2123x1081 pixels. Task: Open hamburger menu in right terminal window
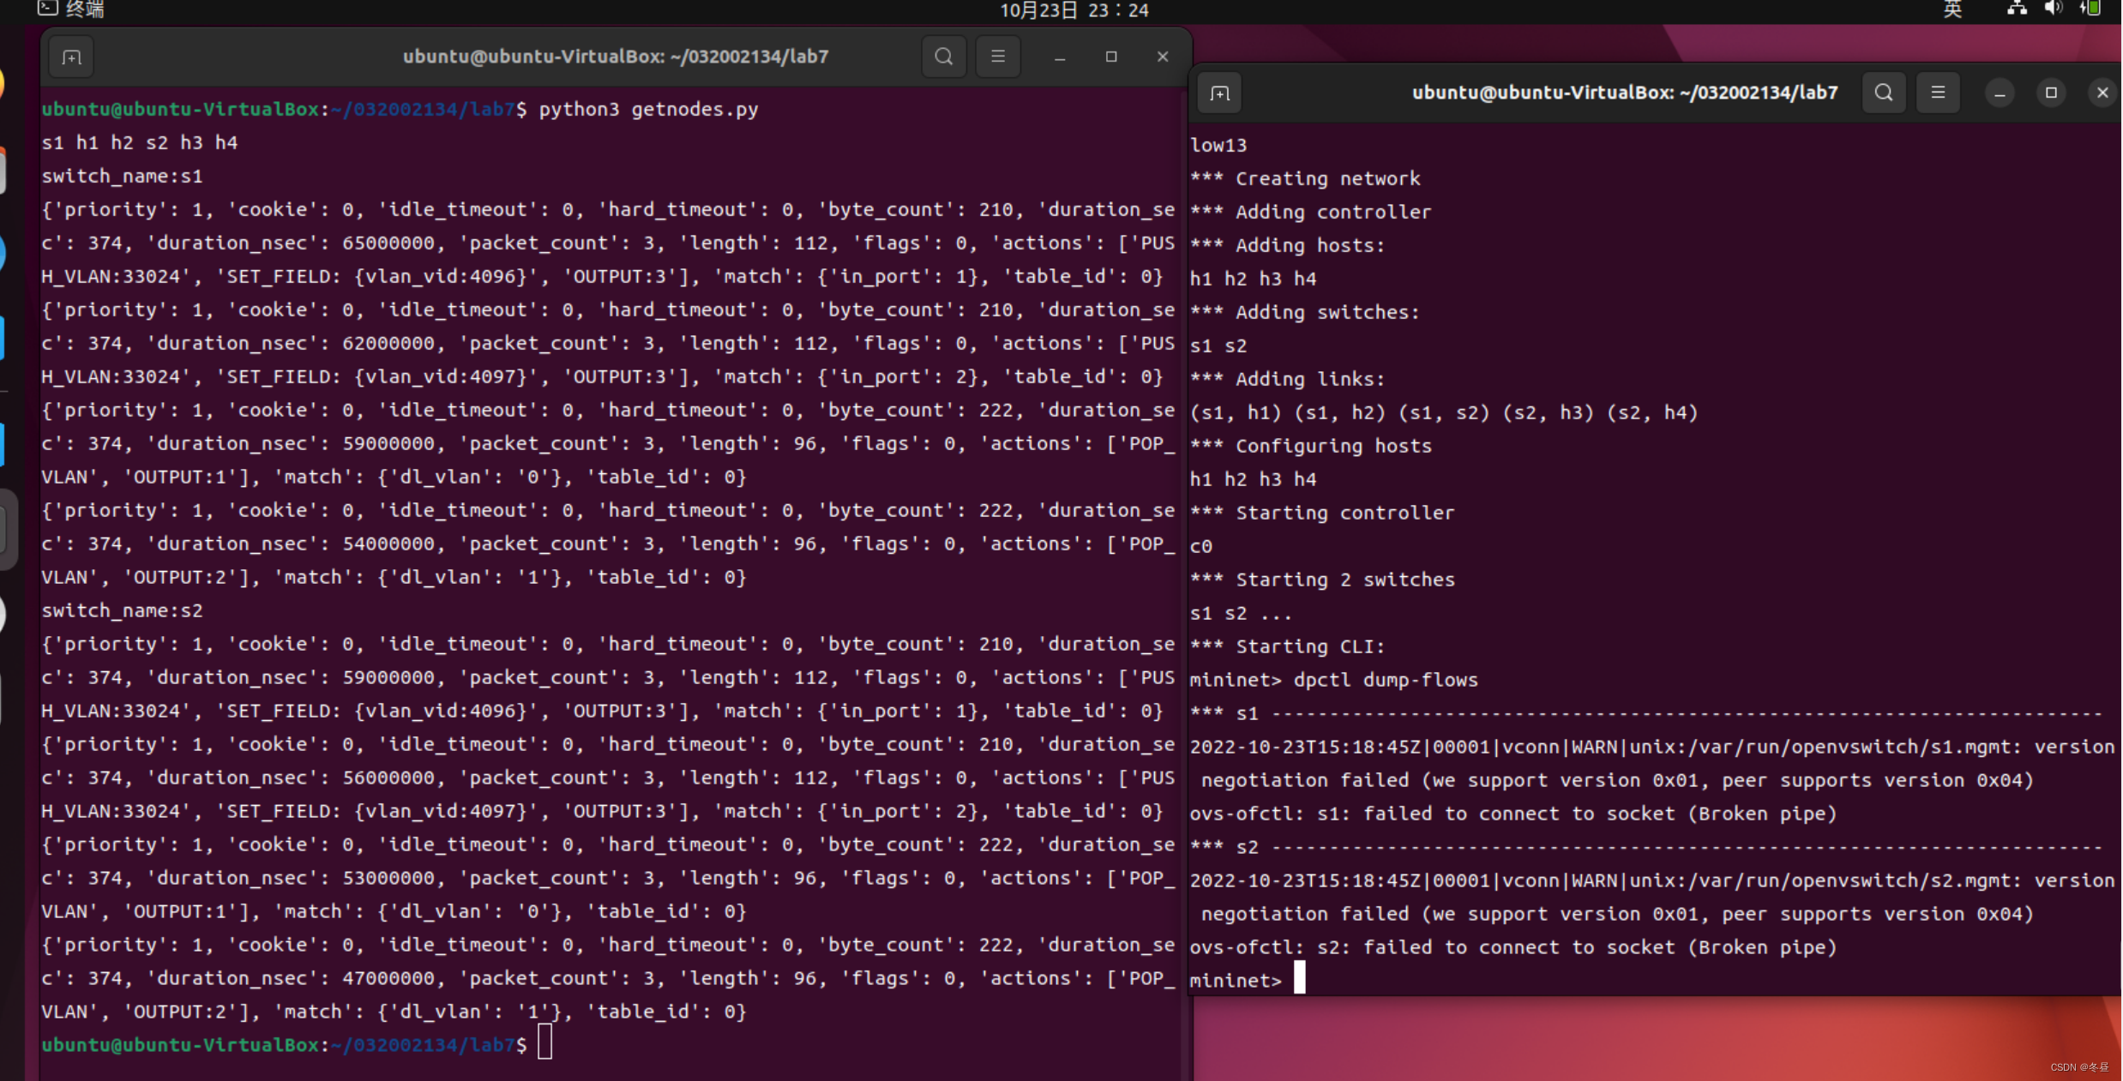coord(1938,93)
